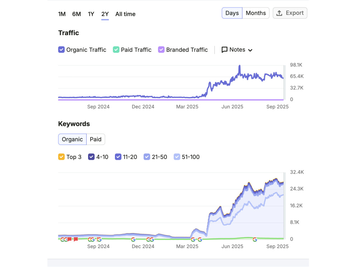The height and width of the screenshot is (268, 358).
Task: Click the traffic peak on the chart line
Action: pos(240,66)
